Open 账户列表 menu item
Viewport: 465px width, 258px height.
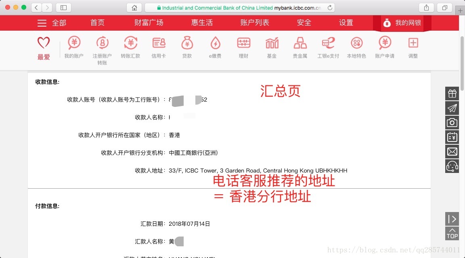(x=255, y=23)
